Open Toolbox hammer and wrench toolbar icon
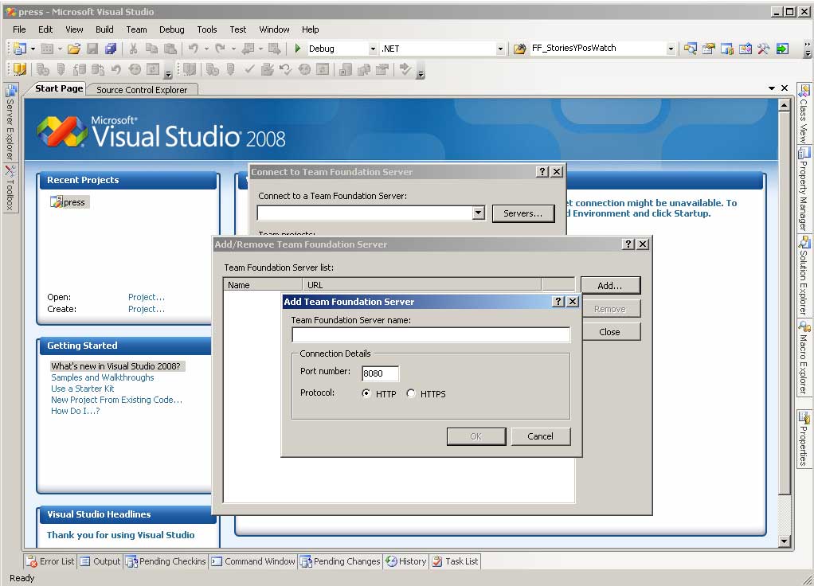This screenshot has height=586, width=814. tap(763, 49)
